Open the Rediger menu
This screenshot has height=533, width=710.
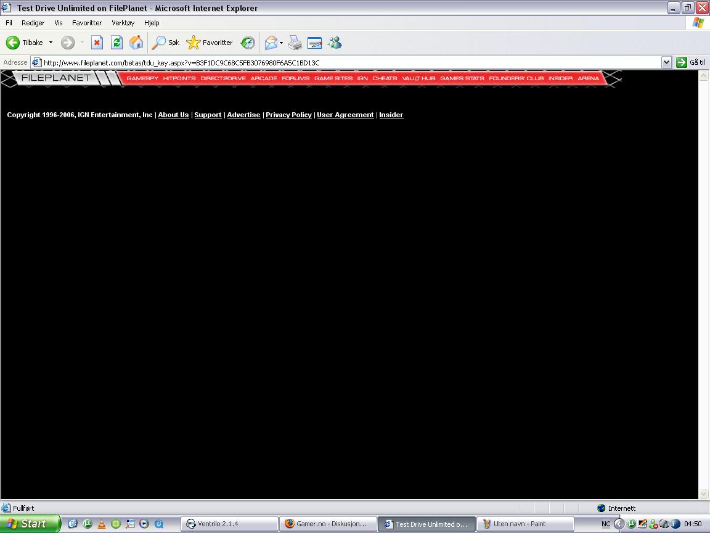click(33, 23)
